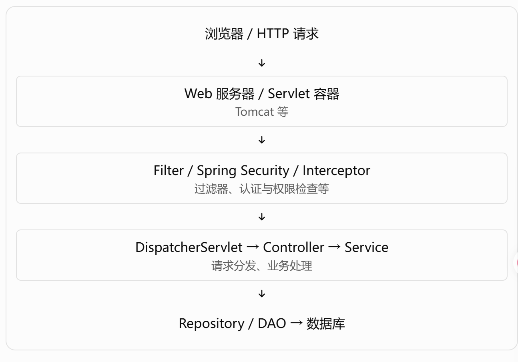Click the arrow between DispatcherServlet and Controller
The image size is (518, 362).
pos(253,247)
